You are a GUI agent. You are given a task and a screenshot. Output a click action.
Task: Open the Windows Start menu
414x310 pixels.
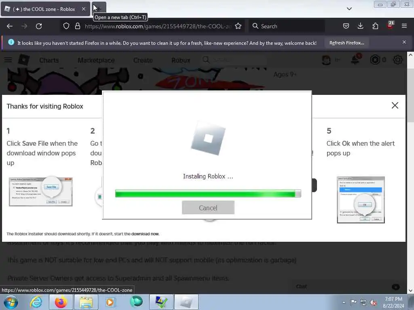click(x=11, y=302)
